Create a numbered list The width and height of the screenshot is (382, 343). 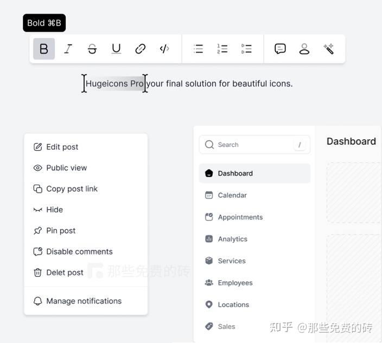click(x=222, y=49)
